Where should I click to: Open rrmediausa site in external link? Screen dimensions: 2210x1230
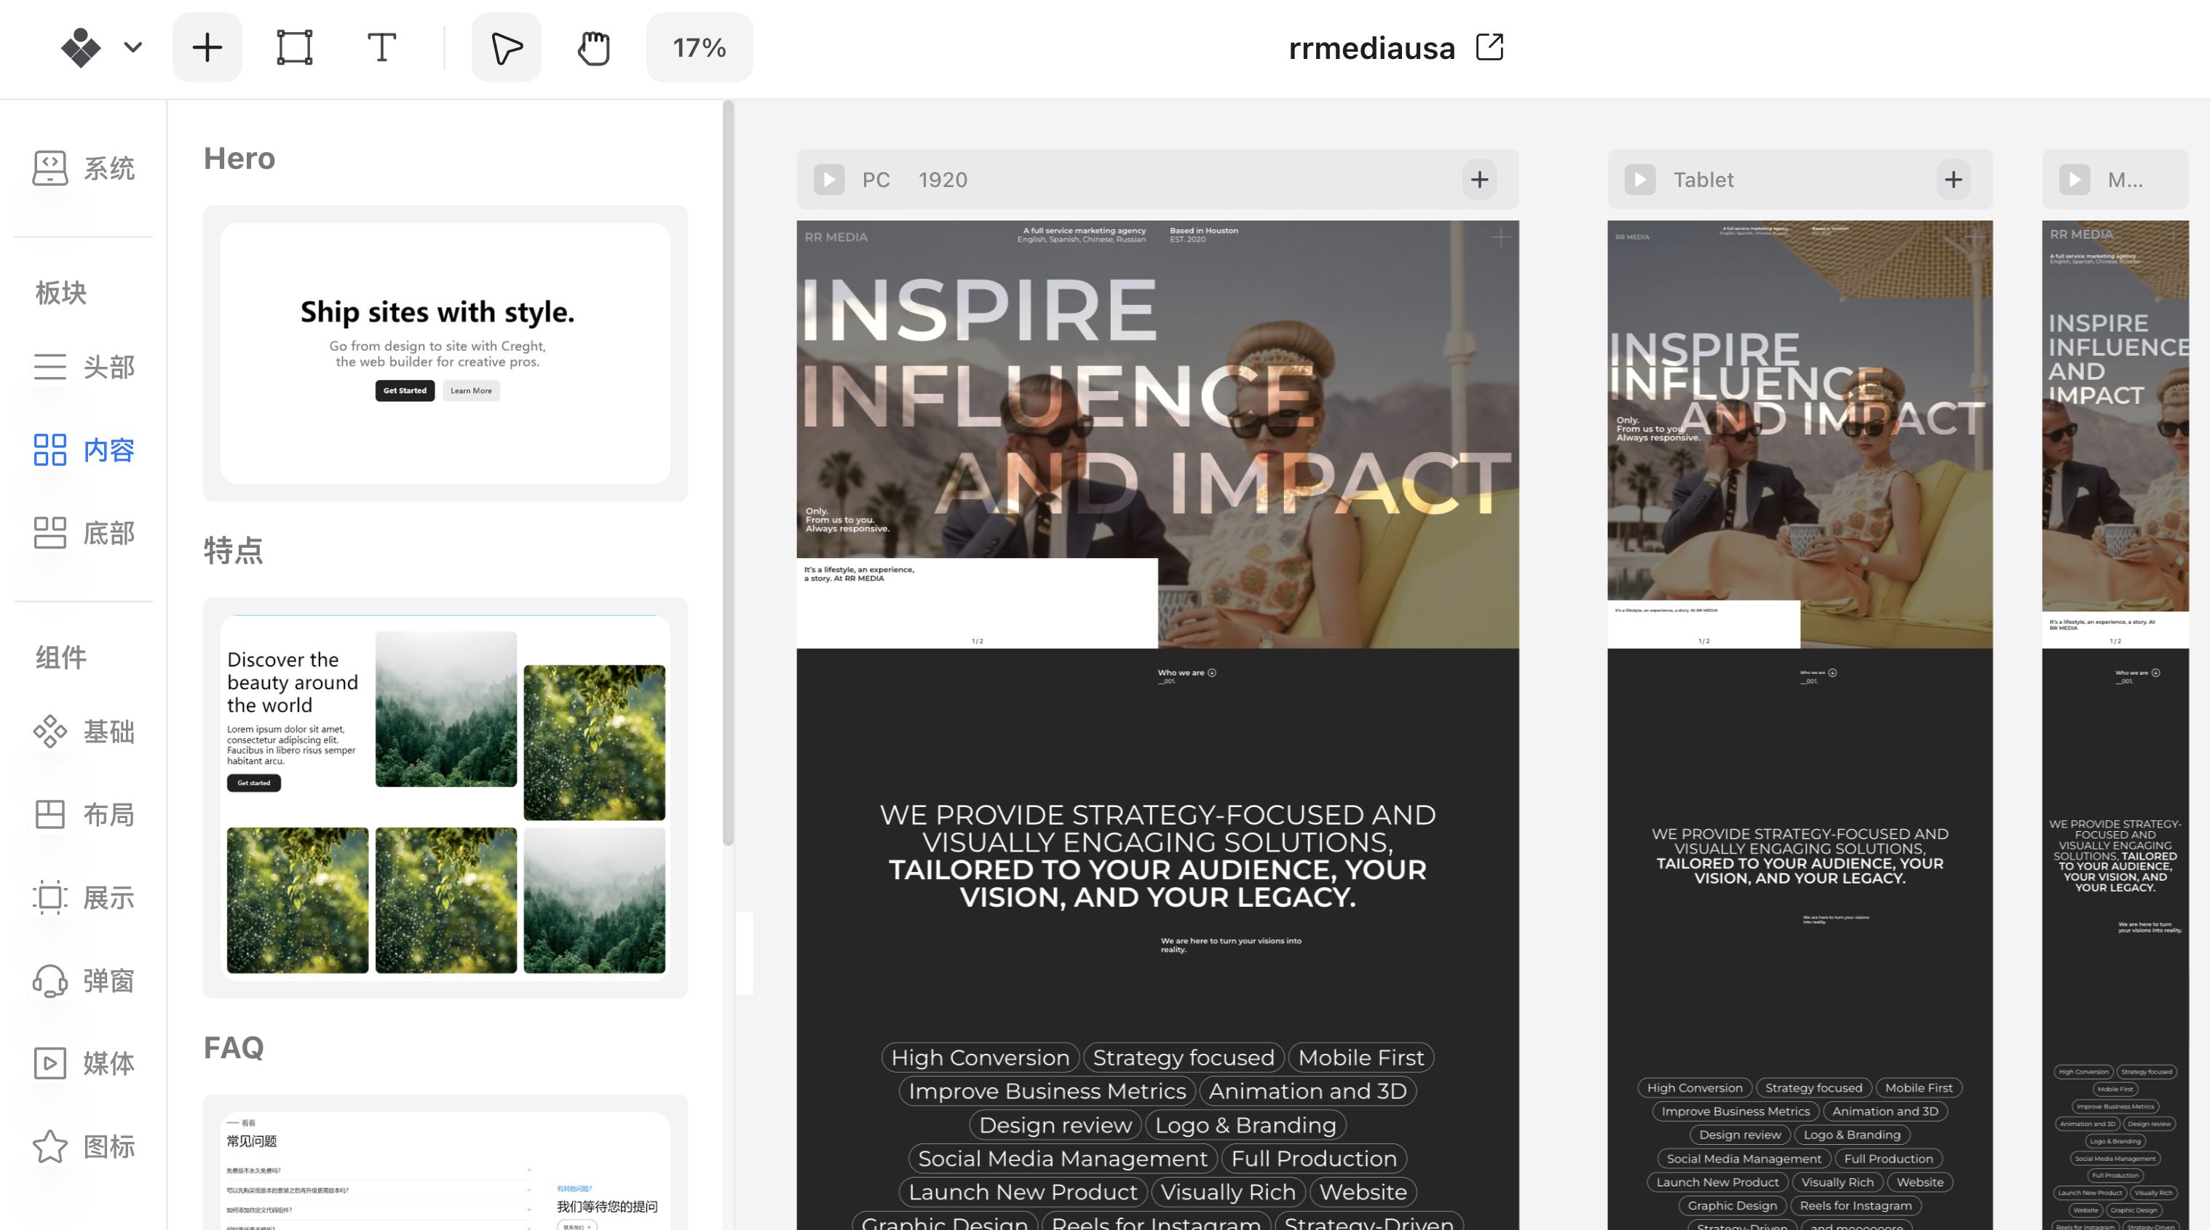1489,47
